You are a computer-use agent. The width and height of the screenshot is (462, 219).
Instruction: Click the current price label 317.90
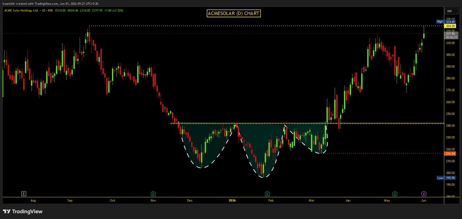(451, 34)
